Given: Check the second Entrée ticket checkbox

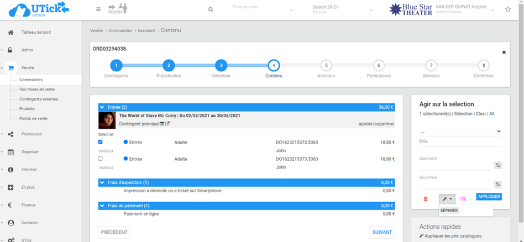Looking at the screenshot, I should coord(100,159).
